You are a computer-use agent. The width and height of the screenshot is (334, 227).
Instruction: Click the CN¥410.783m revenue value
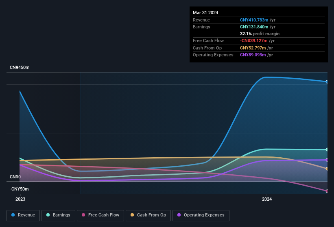pyautogui.click(x=254, y=20)
